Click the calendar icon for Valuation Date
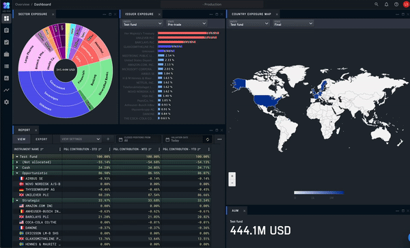Viewport: 410px width, 248px height. click(167, 140)
